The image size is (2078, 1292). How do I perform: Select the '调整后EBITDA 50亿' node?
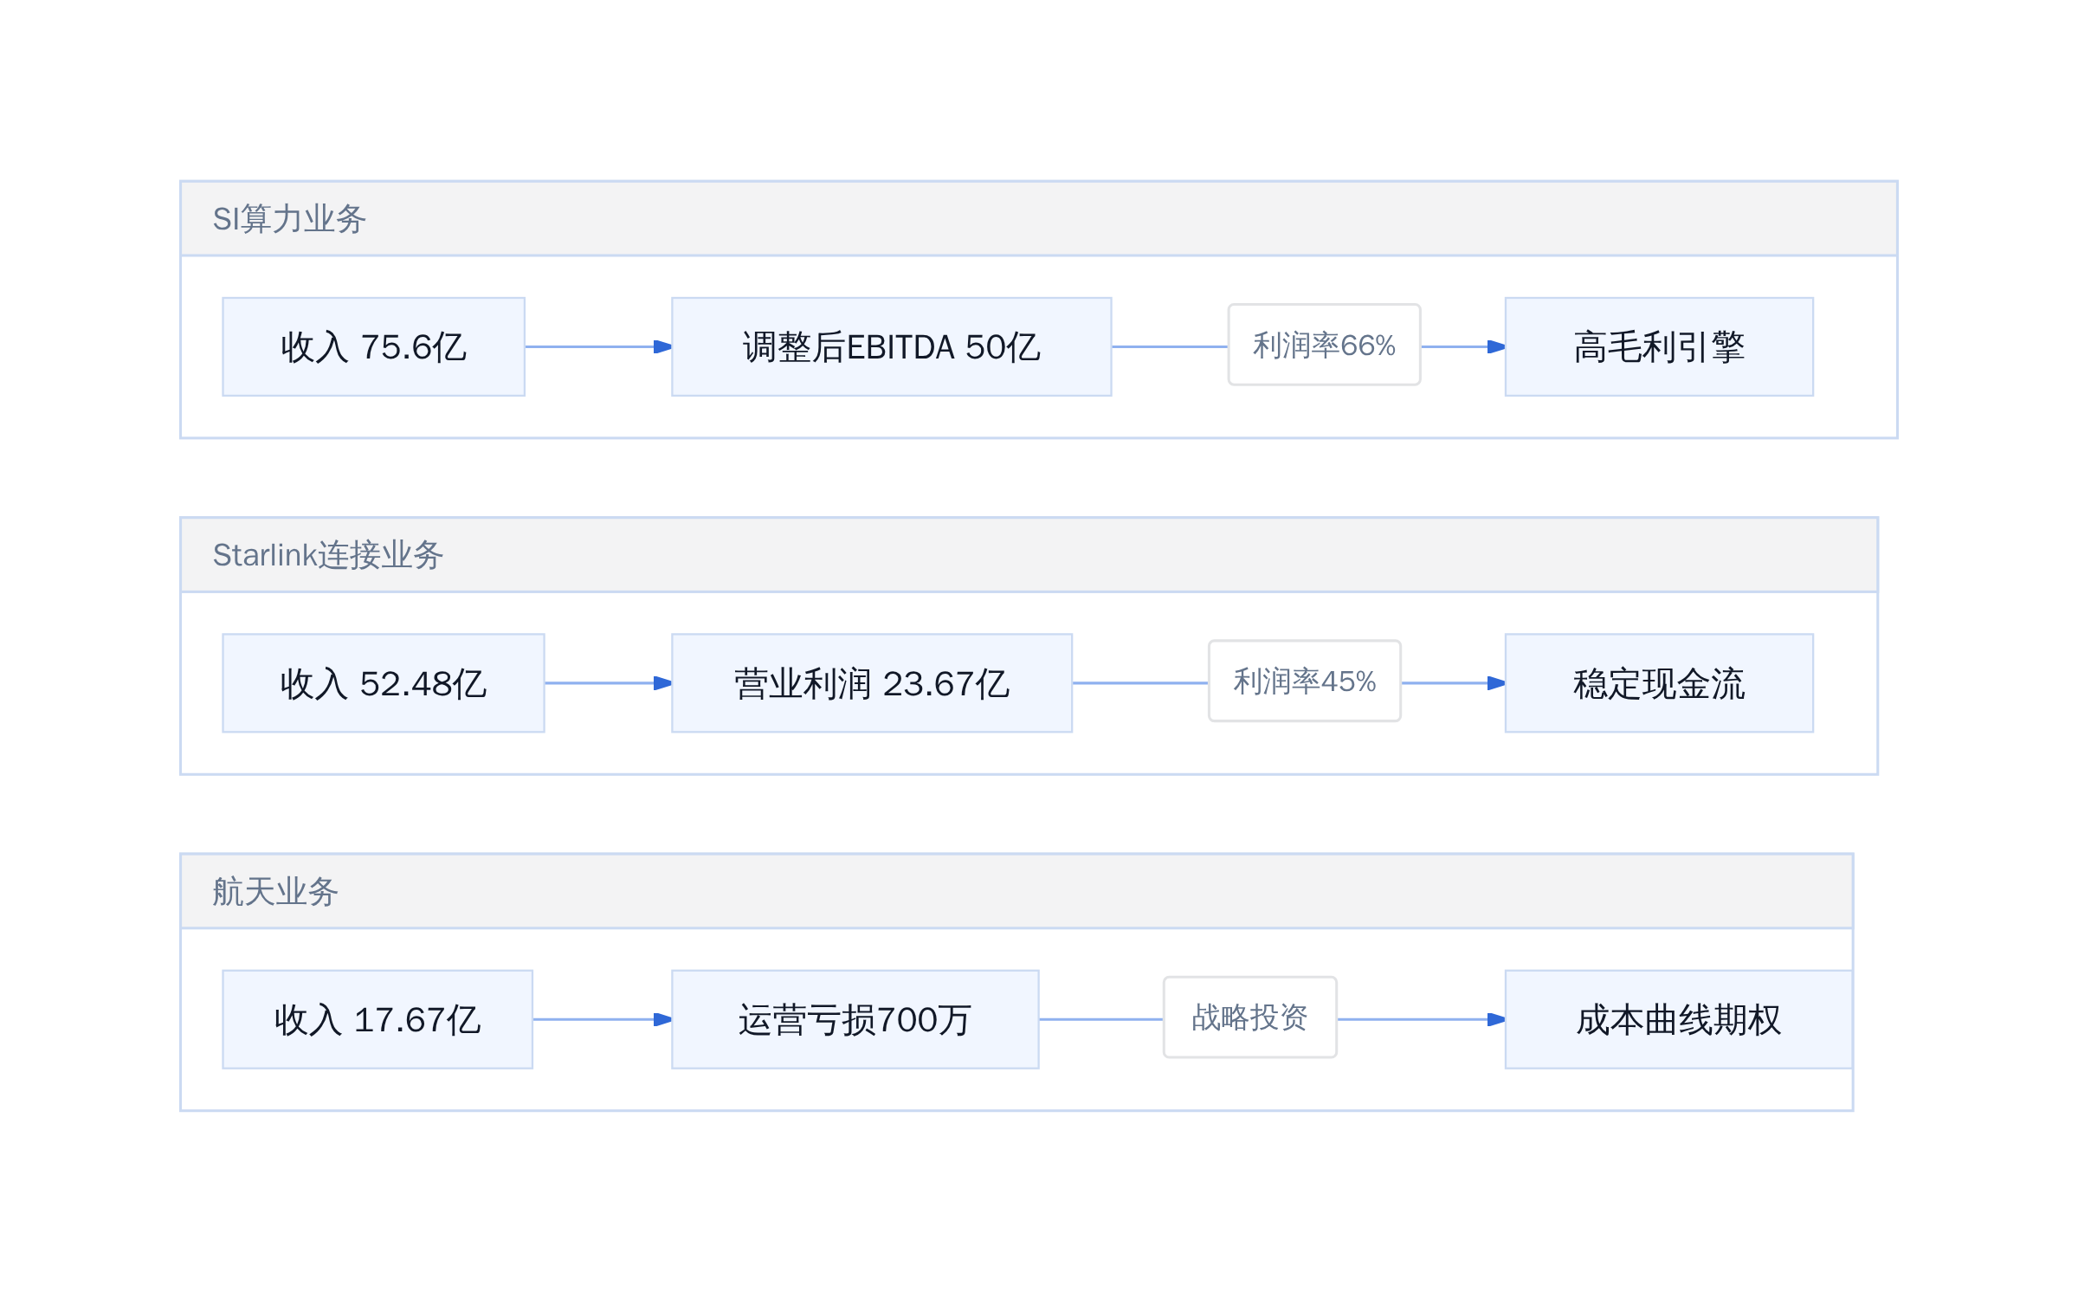coord(891,347)
